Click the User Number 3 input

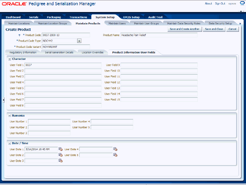tap(49, 133)
